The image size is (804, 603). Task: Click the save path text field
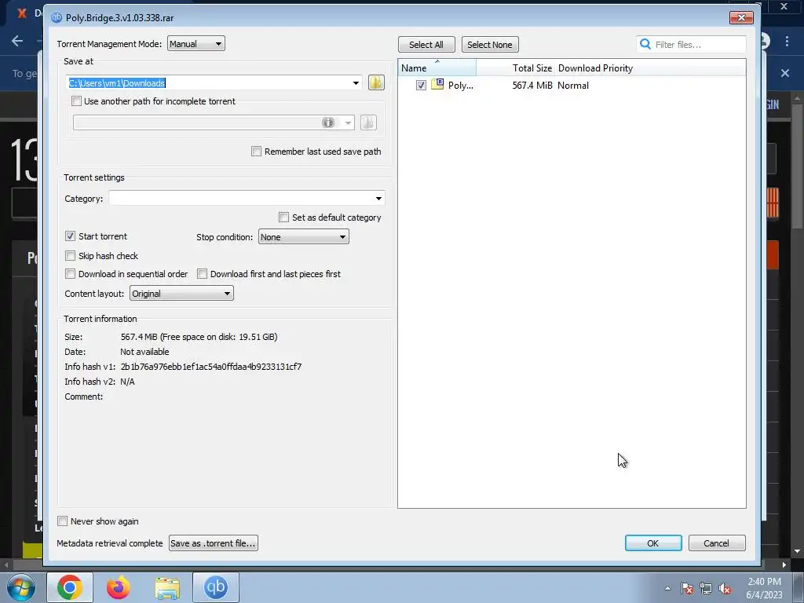(x=209, y=83)
